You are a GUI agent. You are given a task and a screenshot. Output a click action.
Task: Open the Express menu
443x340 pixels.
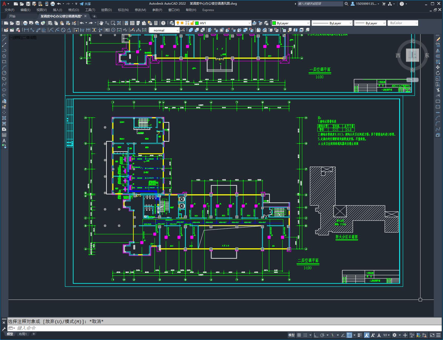208,10
